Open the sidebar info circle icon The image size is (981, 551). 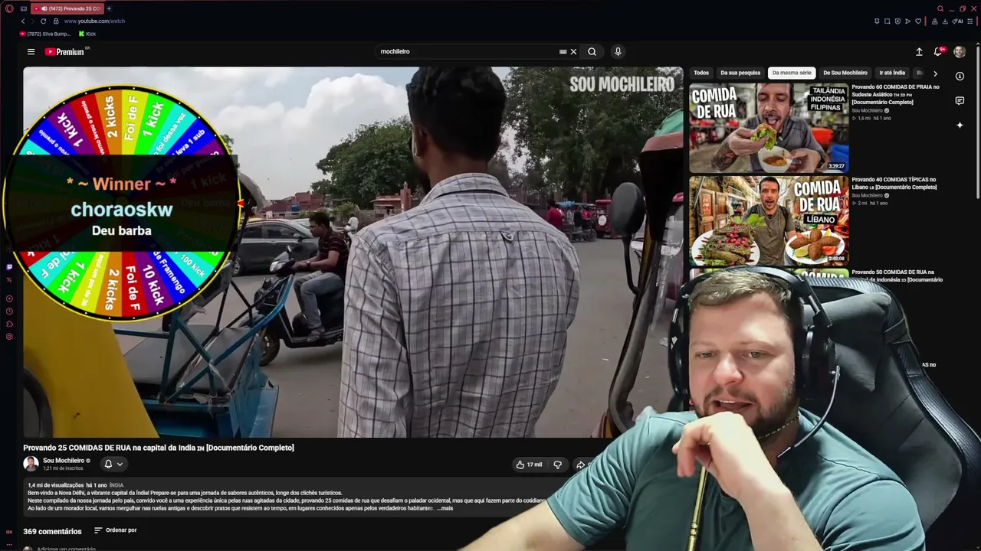coord(960,76)
